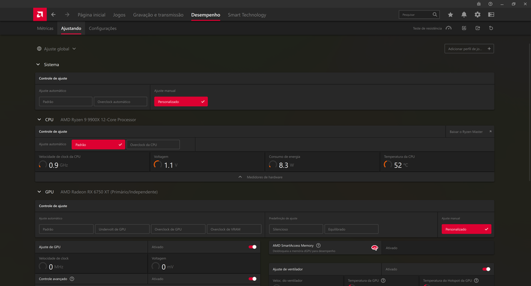
Task: Choose GPU Personalizado manual tuning
Action: (466, 229)
